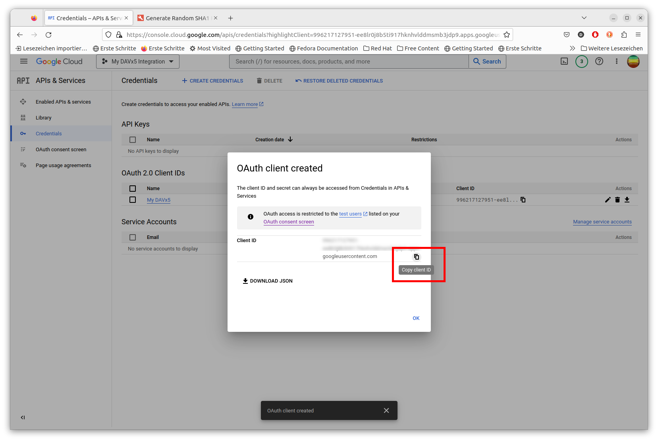Click the DELETE button in the header
The height and width of the screenshot is (441, 658).
pos(269,81)
